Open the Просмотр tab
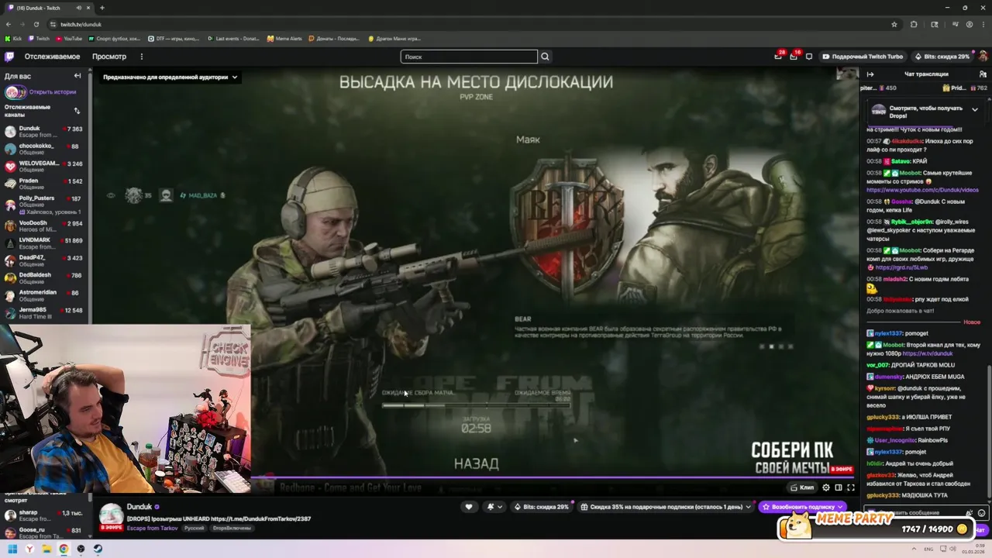This screenshot has width=992, height=558. click(109, 57)
